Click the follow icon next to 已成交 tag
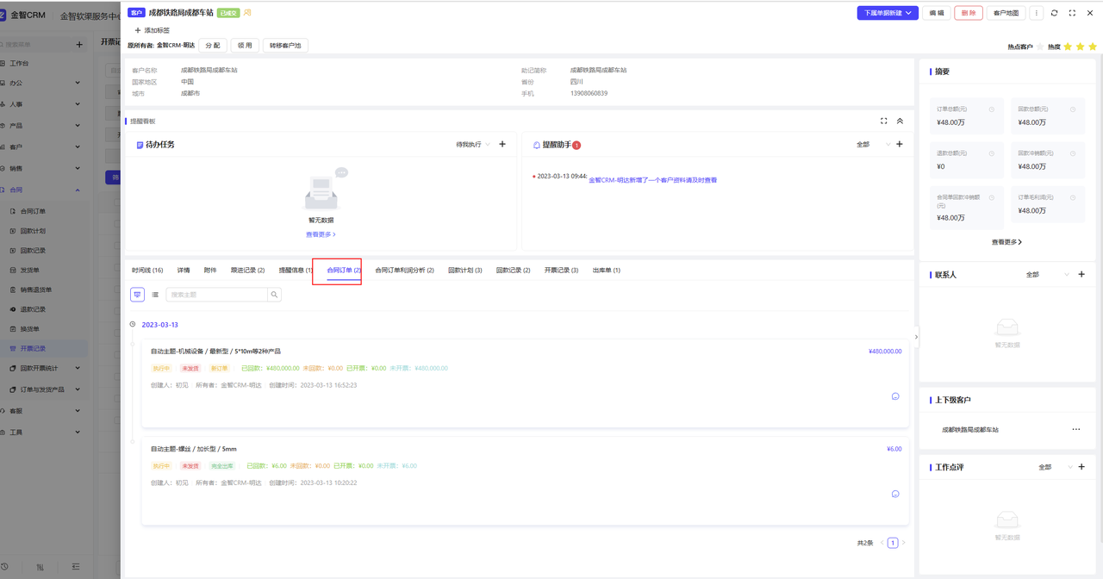Viewport: 1103px width, 579px height. coord(247,13)
